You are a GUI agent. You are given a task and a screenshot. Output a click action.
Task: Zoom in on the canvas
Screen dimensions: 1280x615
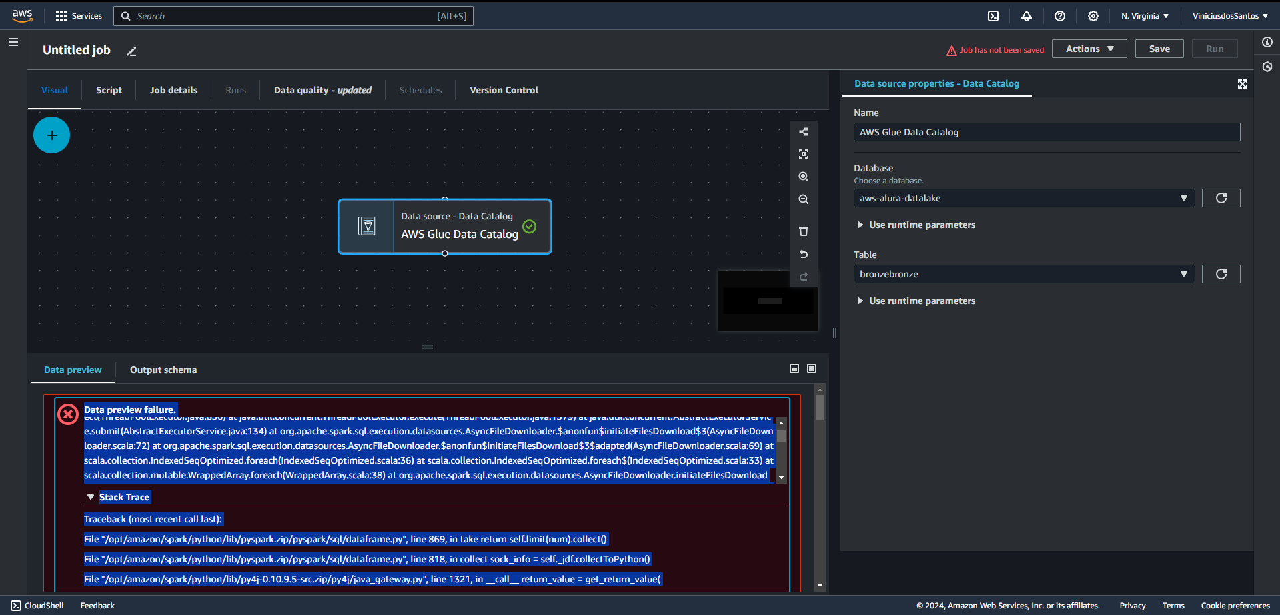[804, 177]
